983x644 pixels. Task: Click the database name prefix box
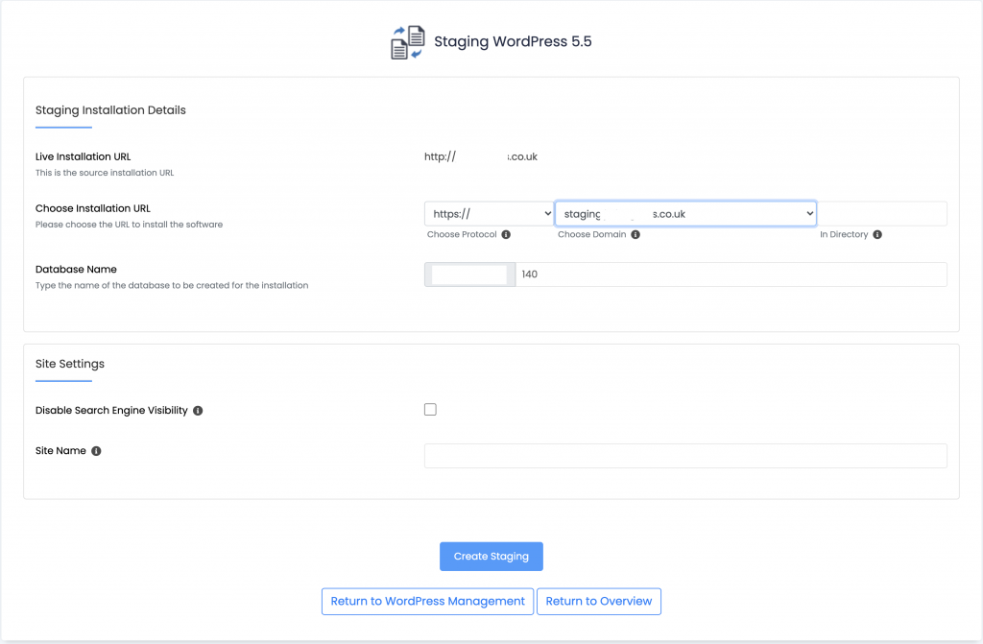click(468, 274)
